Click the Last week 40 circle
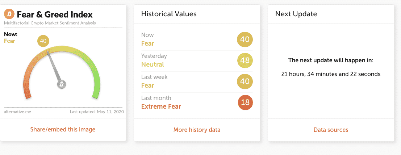Image resolution: width=401 pixels, height=155 pixels. [x=245, y=81]
